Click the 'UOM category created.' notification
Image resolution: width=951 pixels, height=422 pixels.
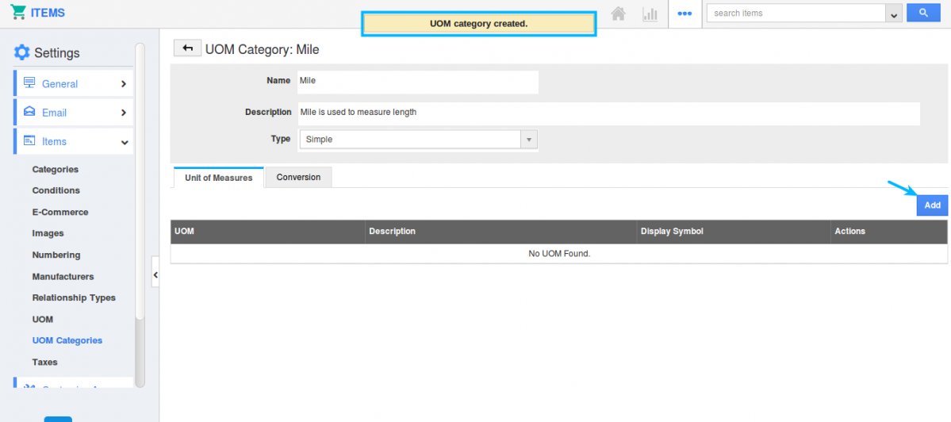pos(479,25)
